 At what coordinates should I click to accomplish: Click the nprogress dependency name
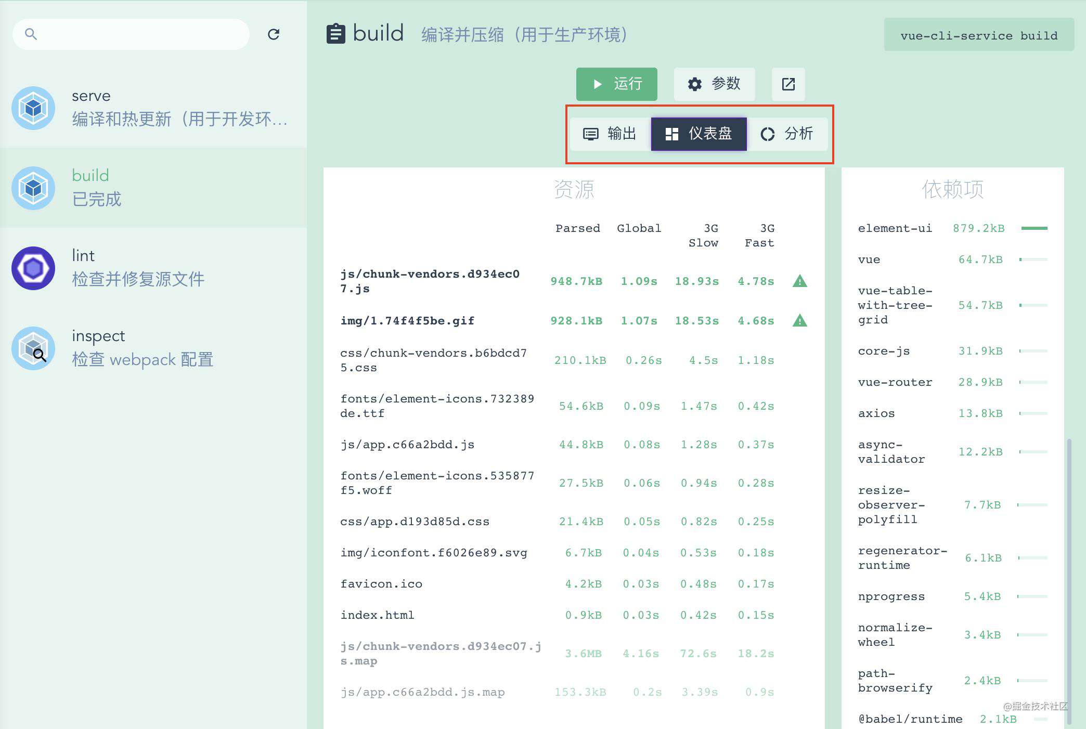(x=891, y=596)
